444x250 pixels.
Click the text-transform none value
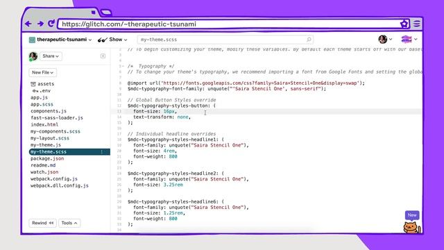click(x=182, y=117)
